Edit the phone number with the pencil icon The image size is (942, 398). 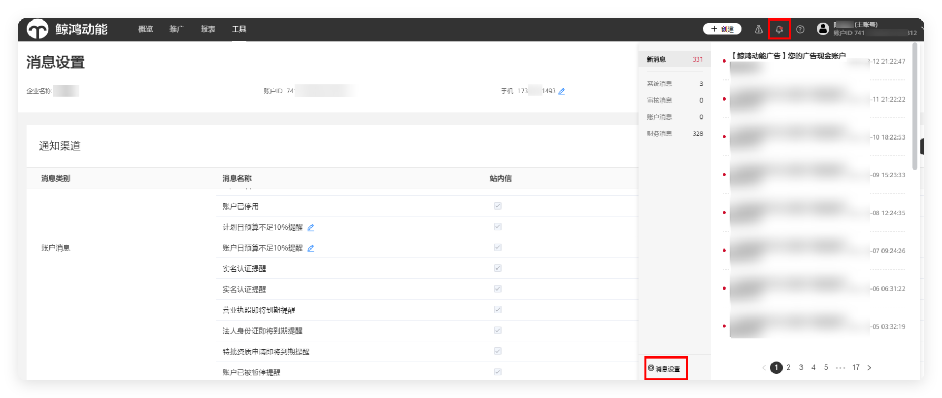(x=562, y=92)
